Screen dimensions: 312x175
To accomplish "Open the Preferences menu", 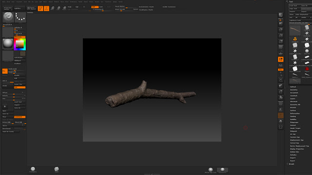I will (74, 1).
